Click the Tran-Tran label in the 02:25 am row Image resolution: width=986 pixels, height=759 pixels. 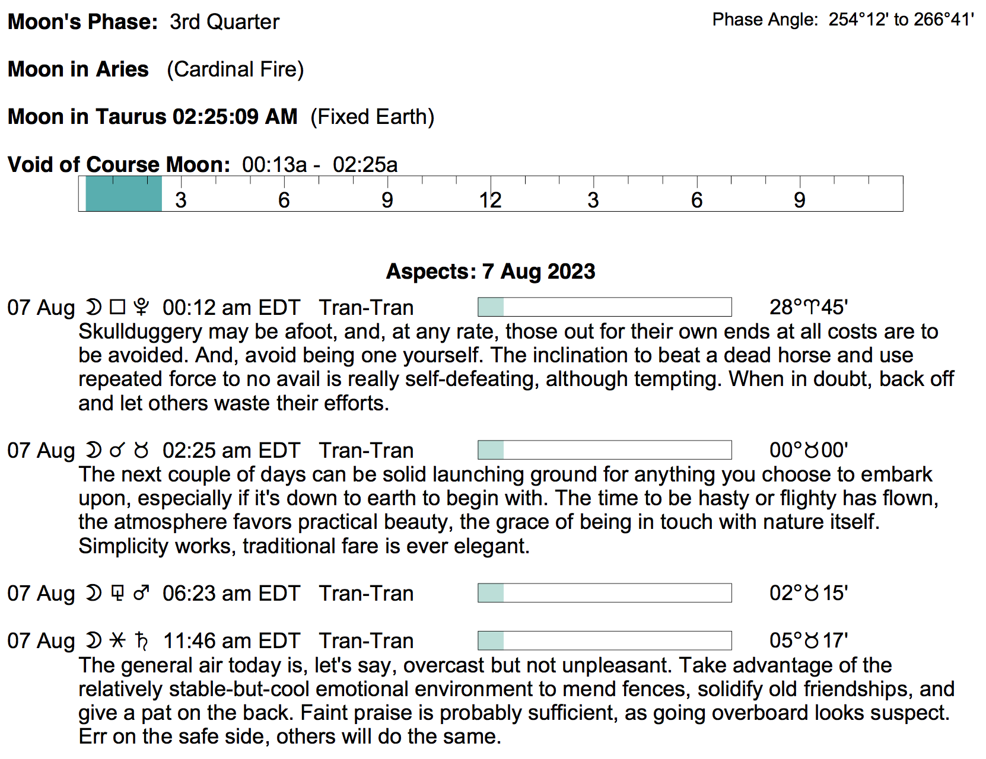point(366,451)
